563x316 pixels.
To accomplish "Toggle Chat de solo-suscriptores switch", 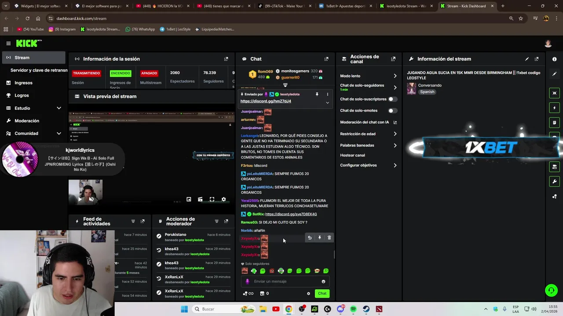I will tap(392, 99).
